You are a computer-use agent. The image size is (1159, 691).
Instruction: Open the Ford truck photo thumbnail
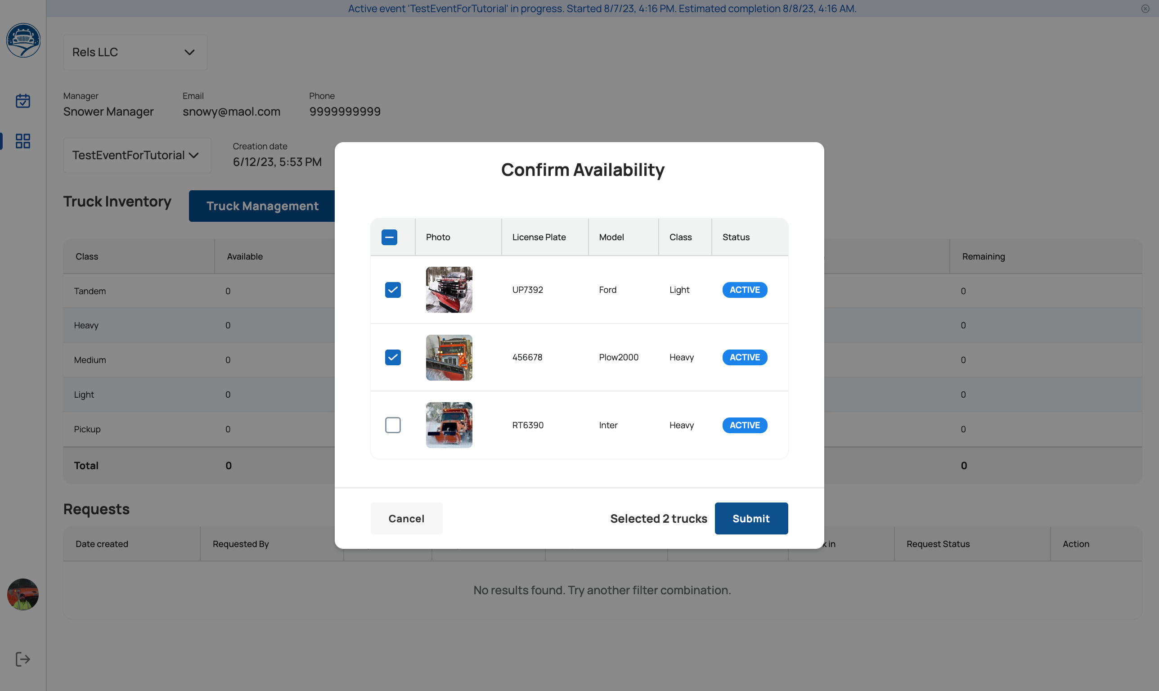(449, 290)
